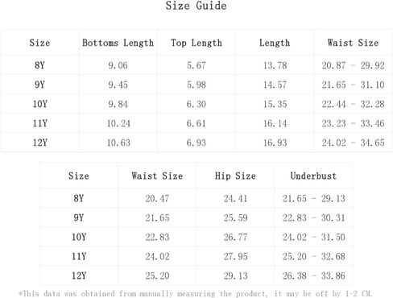Select the Top Length column header

[196, 43]
